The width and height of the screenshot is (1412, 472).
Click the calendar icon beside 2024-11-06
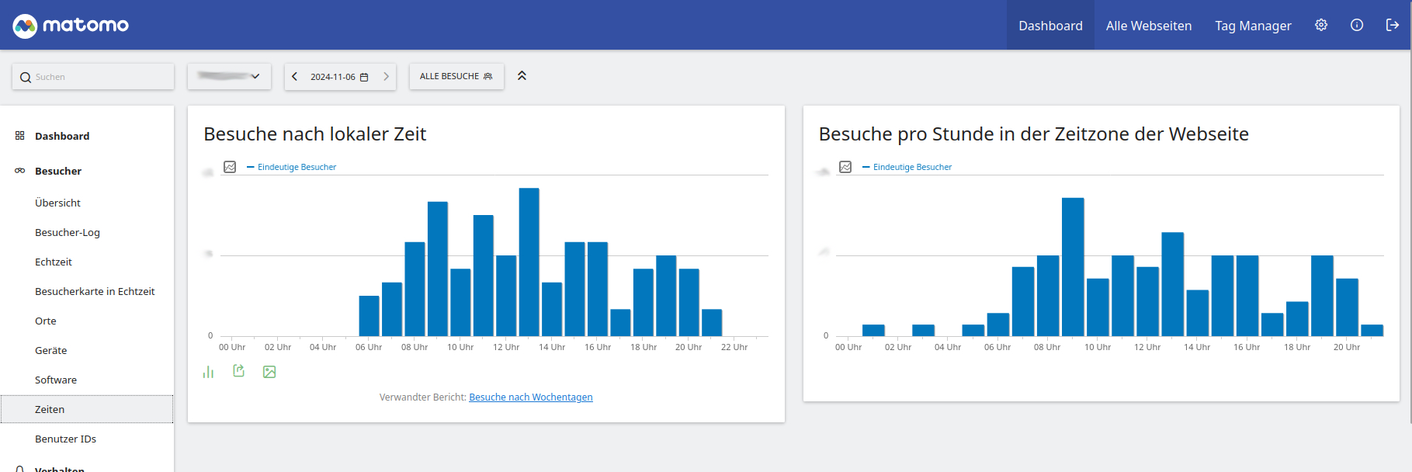364,77
